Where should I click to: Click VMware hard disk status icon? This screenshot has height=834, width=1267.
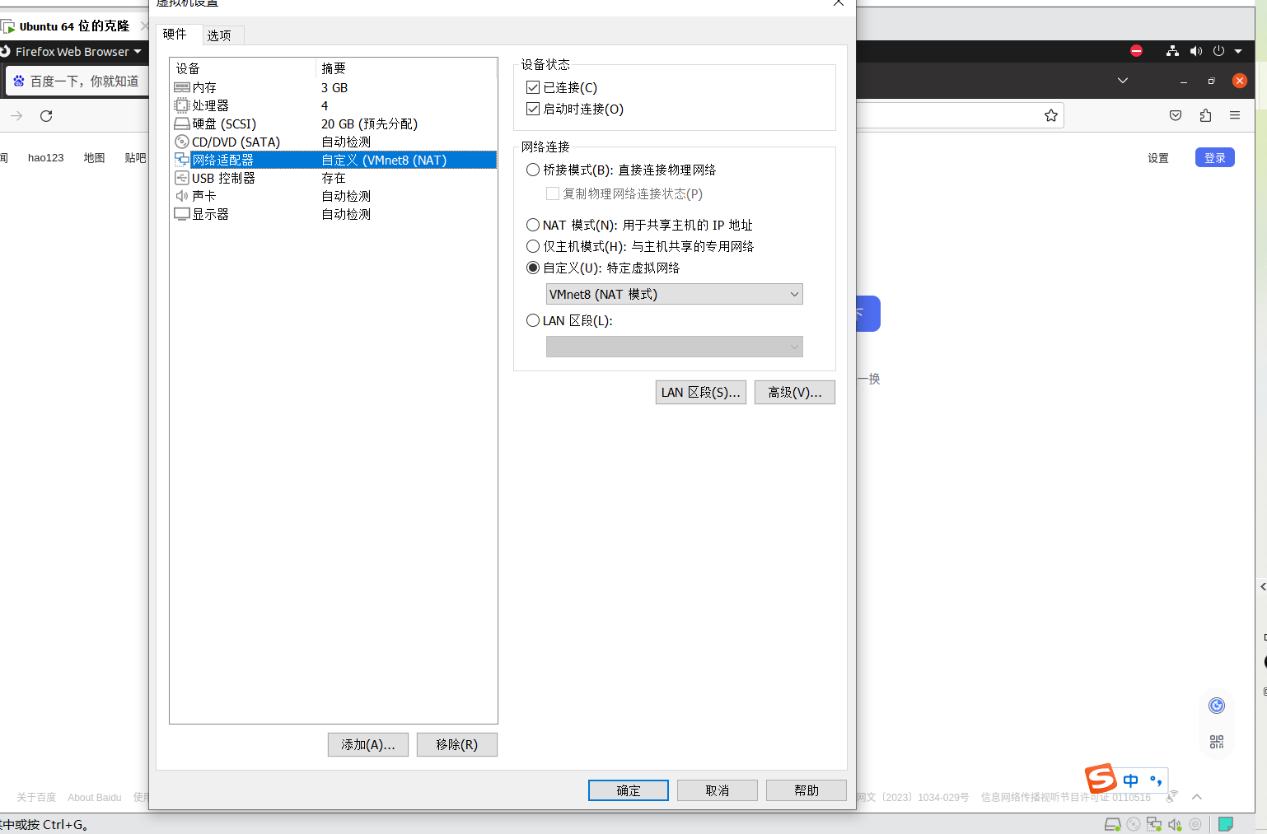coord(1112,824)
